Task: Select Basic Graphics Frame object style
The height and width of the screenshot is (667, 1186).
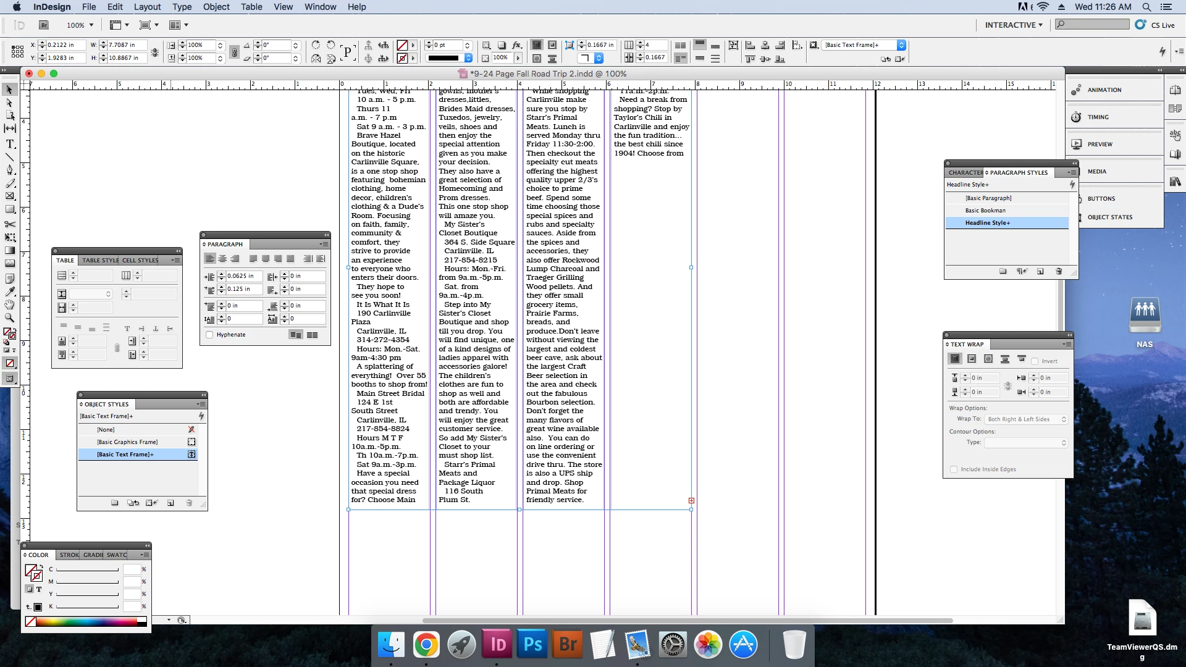Action: click(127, 442)
